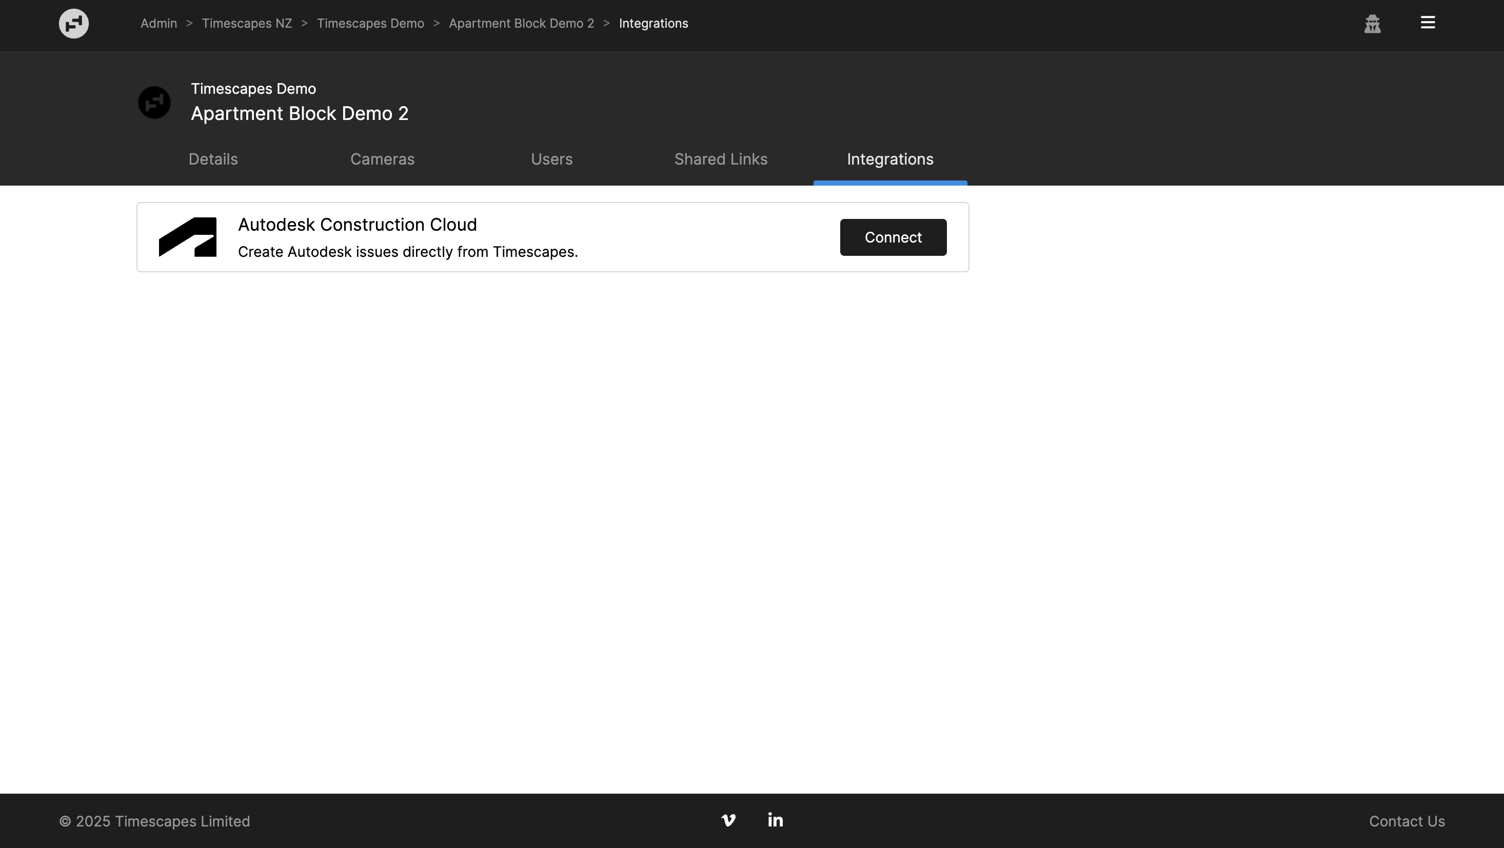Viewport: 1504px width, 848px height.
Task: Switch to the Details tab
Action: click(x=213, y=159)
